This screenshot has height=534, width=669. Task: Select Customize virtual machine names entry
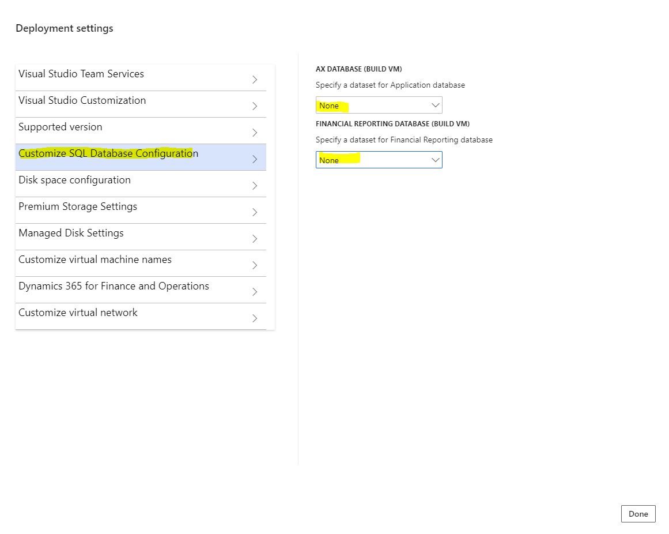pyautogui.click(x=95, y=260)
